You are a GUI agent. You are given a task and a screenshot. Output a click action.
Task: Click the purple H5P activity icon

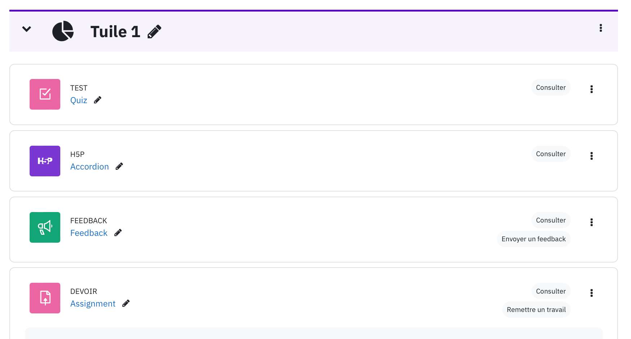click(45, 161)
